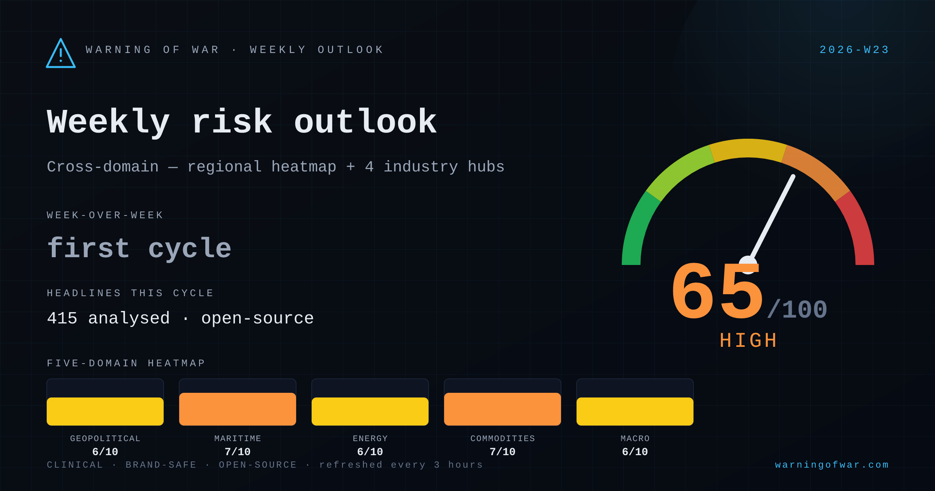935x491 pixels.
Task: Click the Geopolitical heatmap bar
Action: (105, 412)
